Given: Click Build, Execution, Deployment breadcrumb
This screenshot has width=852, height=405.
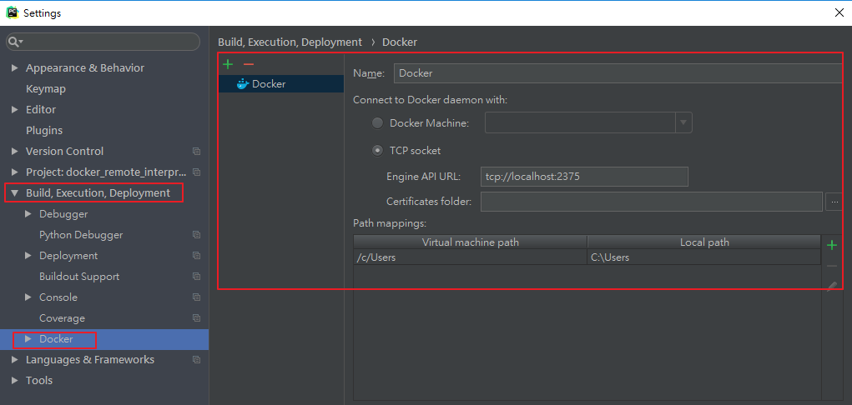Looking at the screenshot, I should point(290,42).
